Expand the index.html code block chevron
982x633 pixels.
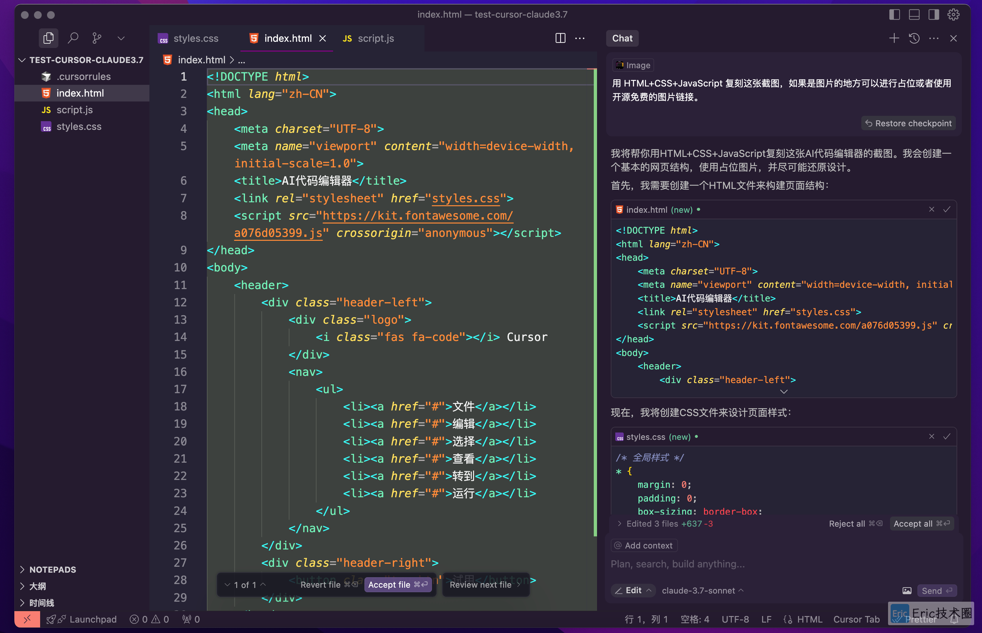(x=784, y=391)
